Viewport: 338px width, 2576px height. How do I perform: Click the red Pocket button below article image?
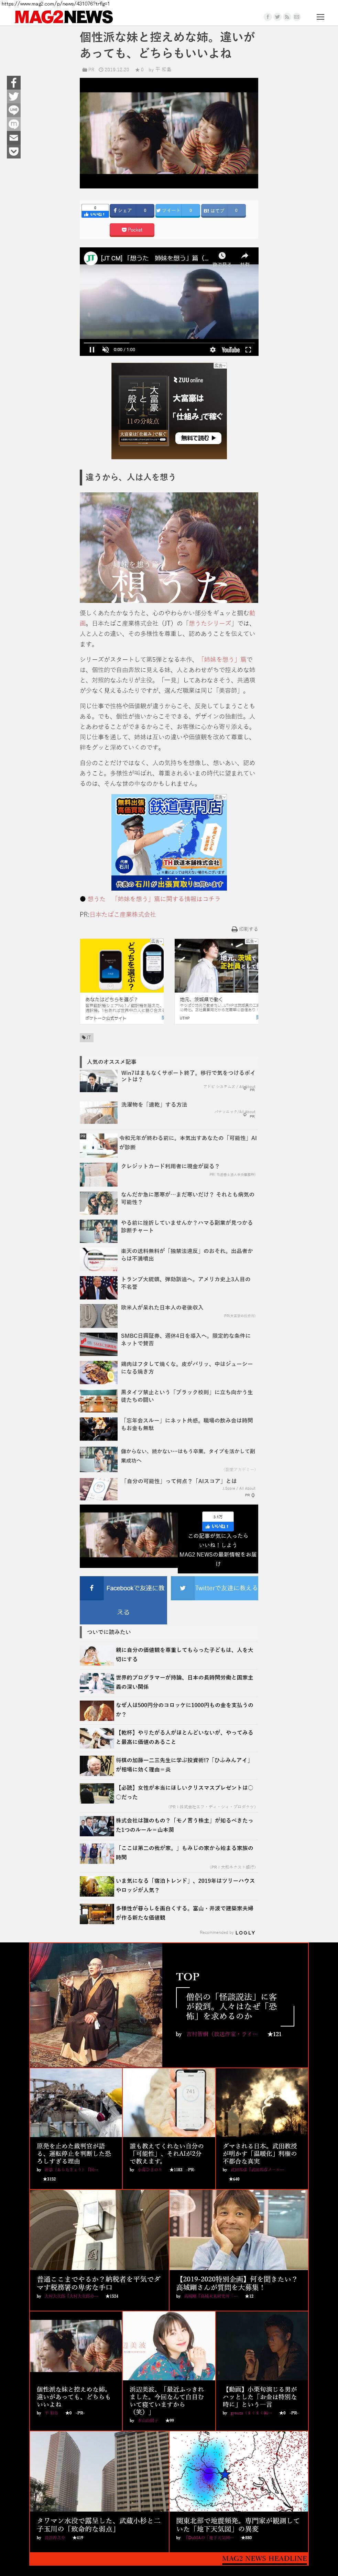[x=133, y=230]
